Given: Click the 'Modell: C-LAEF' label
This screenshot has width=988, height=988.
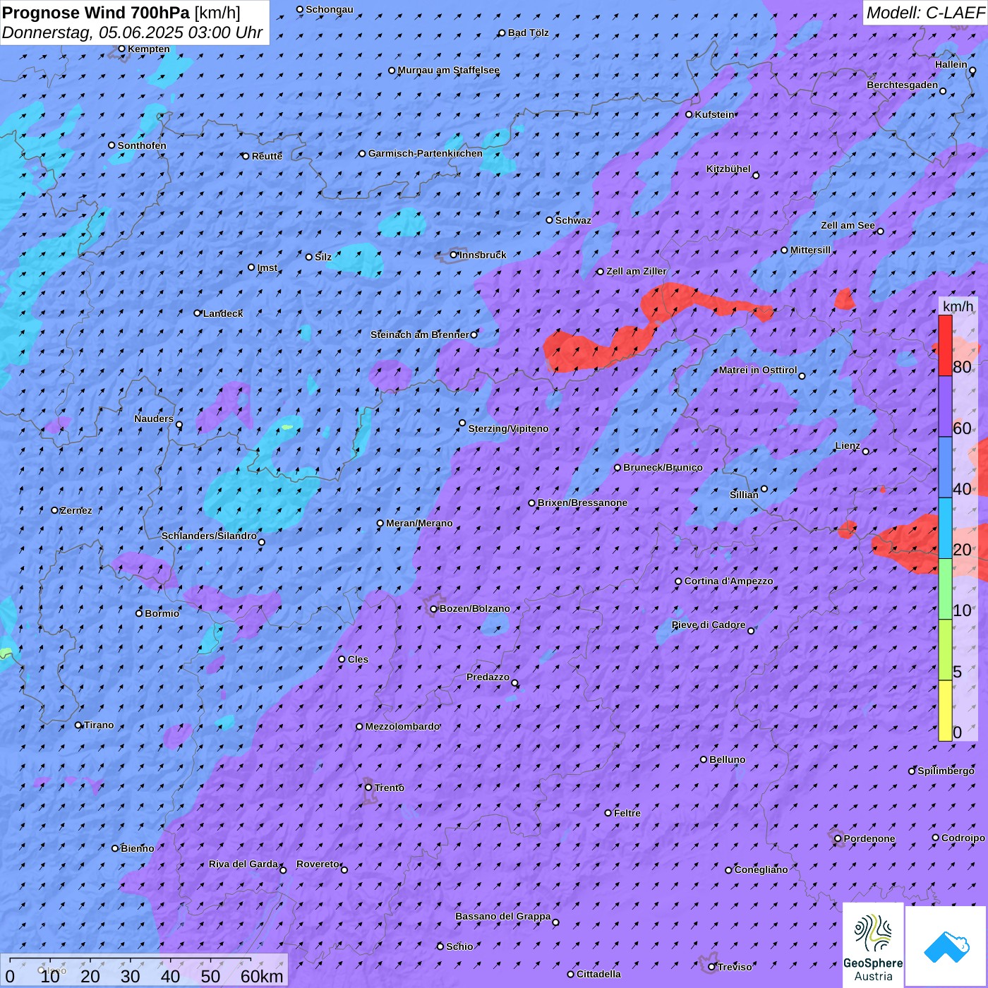Looking at the screenshot, I should pyautogui.click(x=925, y=12).
